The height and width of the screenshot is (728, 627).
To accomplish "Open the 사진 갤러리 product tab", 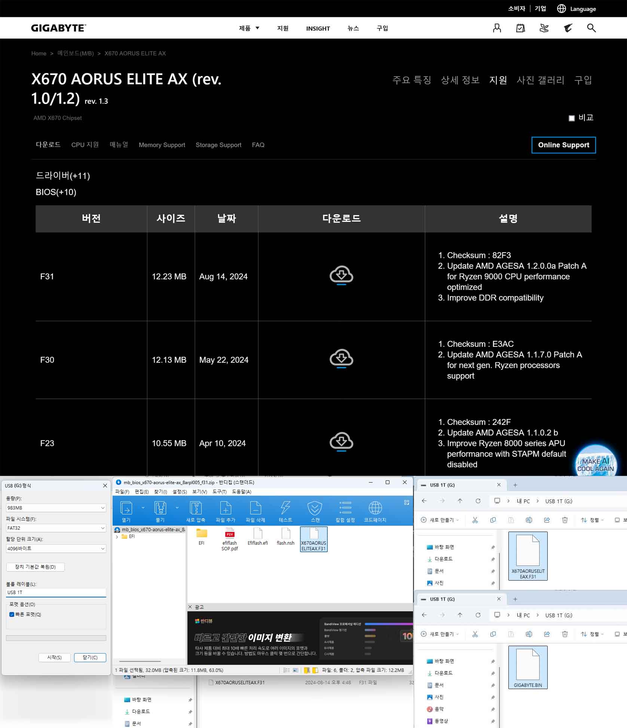I will click(541, 80).
